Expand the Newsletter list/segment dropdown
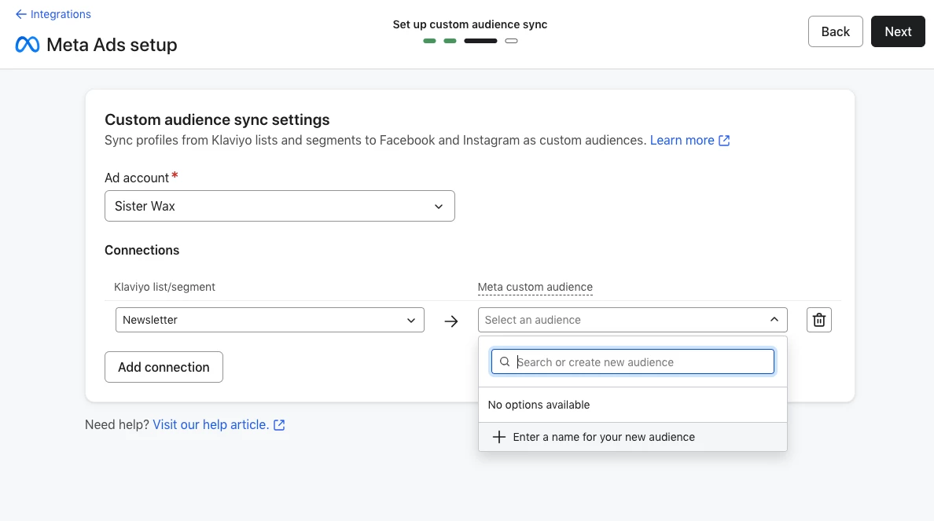Viewport: 934px width, 521px height. point(270,320)
